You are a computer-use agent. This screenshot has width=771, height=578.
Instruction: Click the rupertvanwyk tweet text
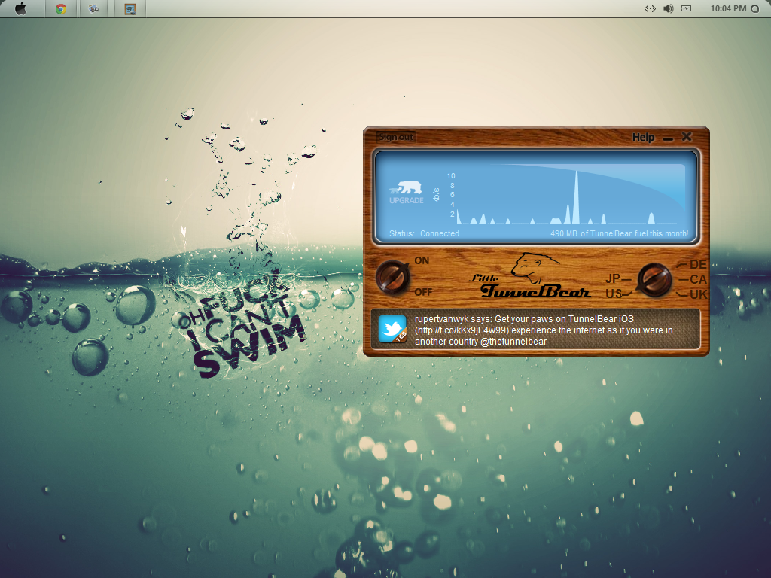[x=544, y=330]
